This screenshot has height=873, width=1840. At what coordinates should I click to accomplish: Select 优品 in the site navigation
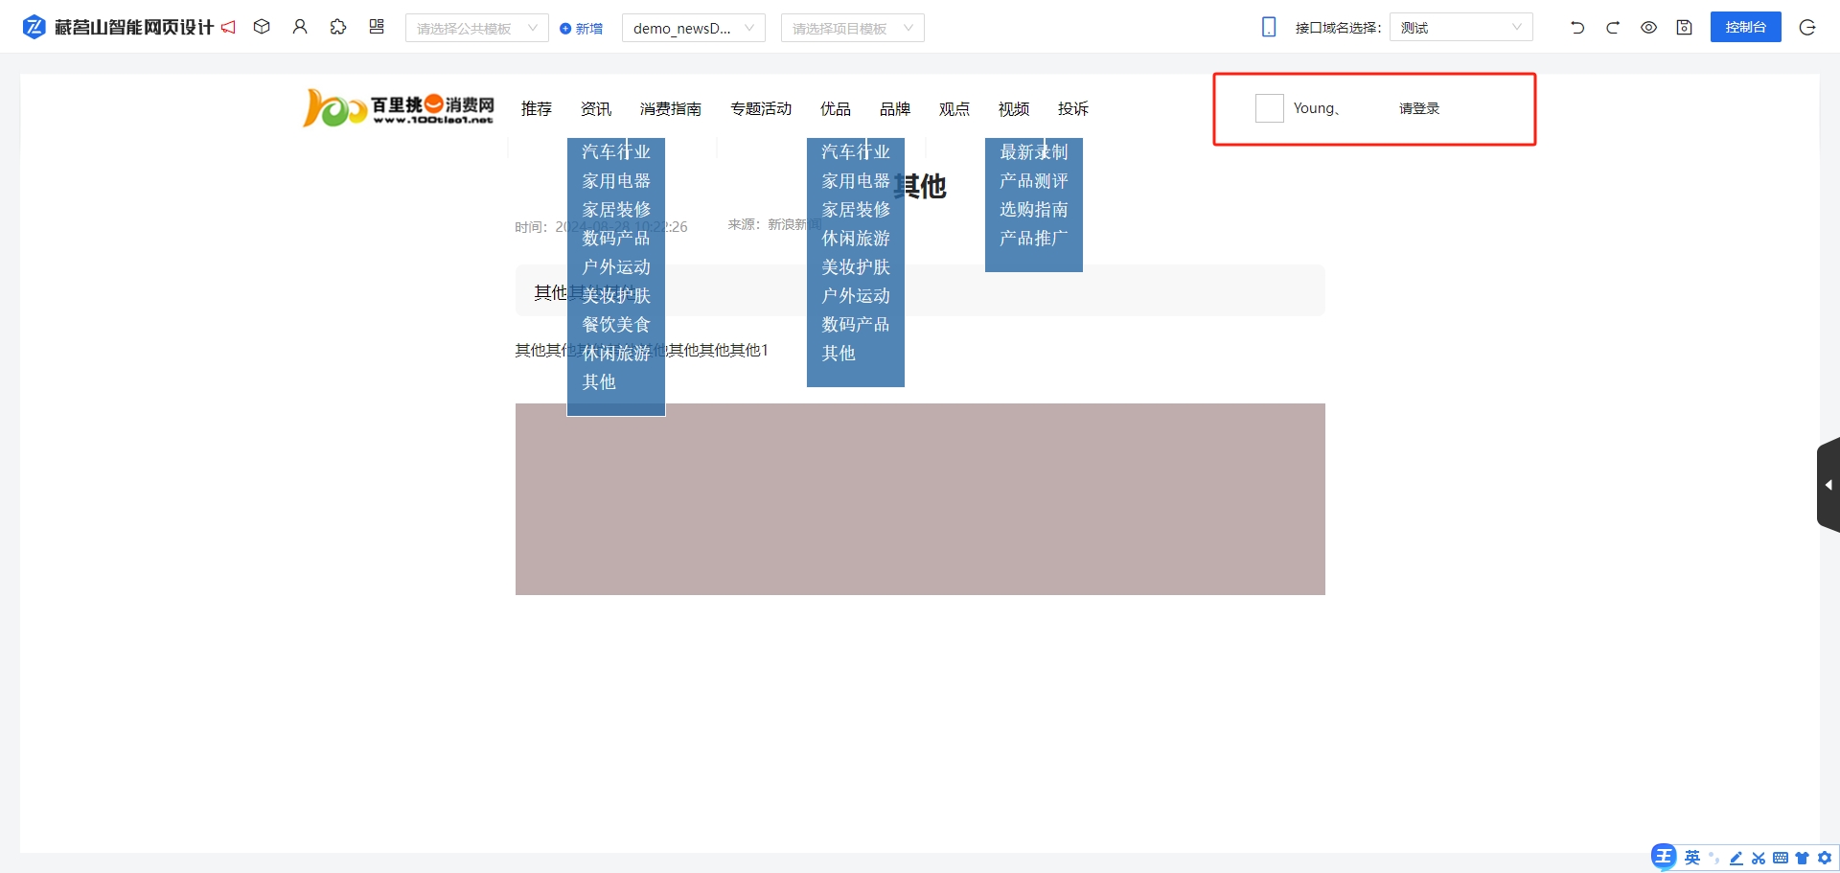click(836, 108)
